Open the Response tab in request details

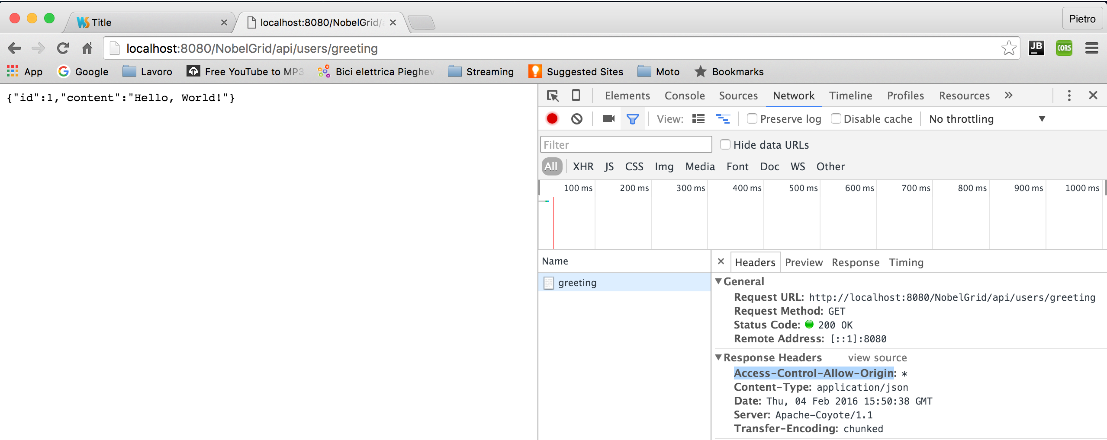pyautogui.click(x=855, y=262)
